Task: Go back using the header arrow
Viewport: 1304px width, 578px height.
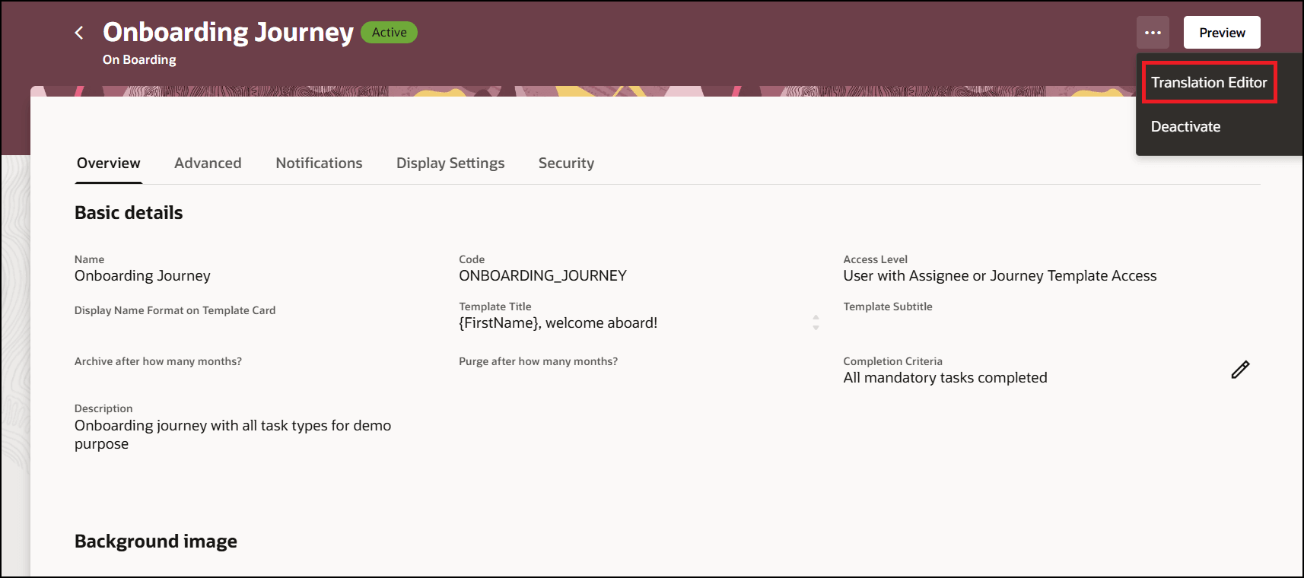Action: coord(79,33)
